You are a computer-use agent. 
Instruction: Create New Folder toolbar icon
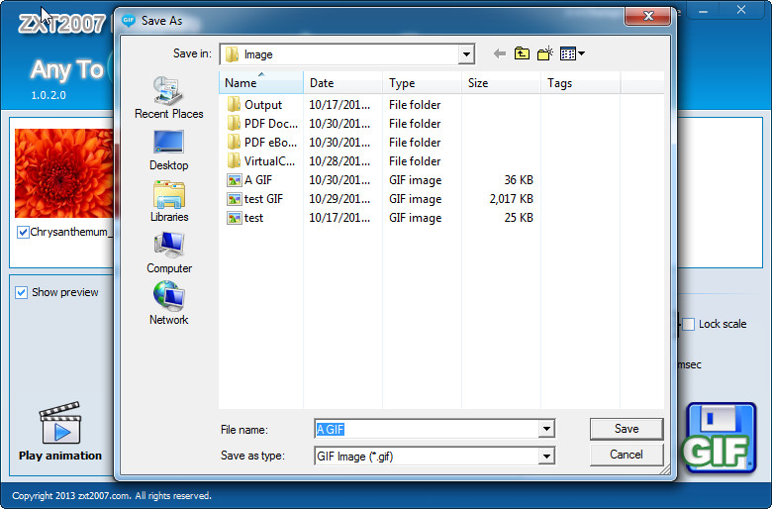(545, 53)
